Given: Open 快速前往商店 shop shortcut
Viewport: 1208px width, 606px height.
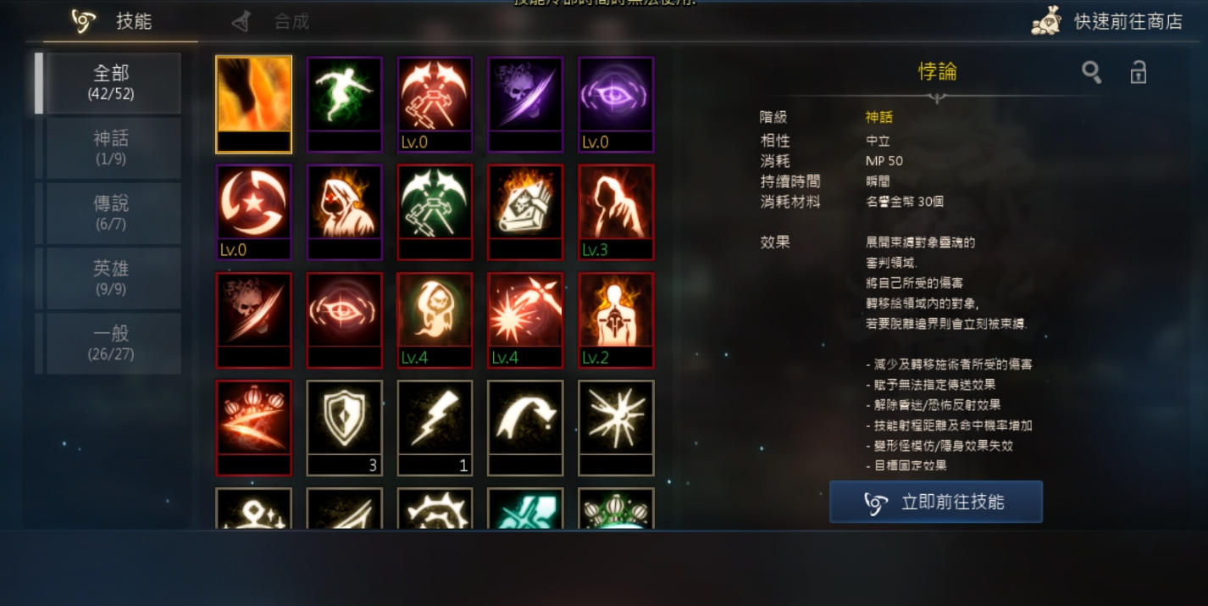Looking at the screenshot, I should tap(1107, 22).
